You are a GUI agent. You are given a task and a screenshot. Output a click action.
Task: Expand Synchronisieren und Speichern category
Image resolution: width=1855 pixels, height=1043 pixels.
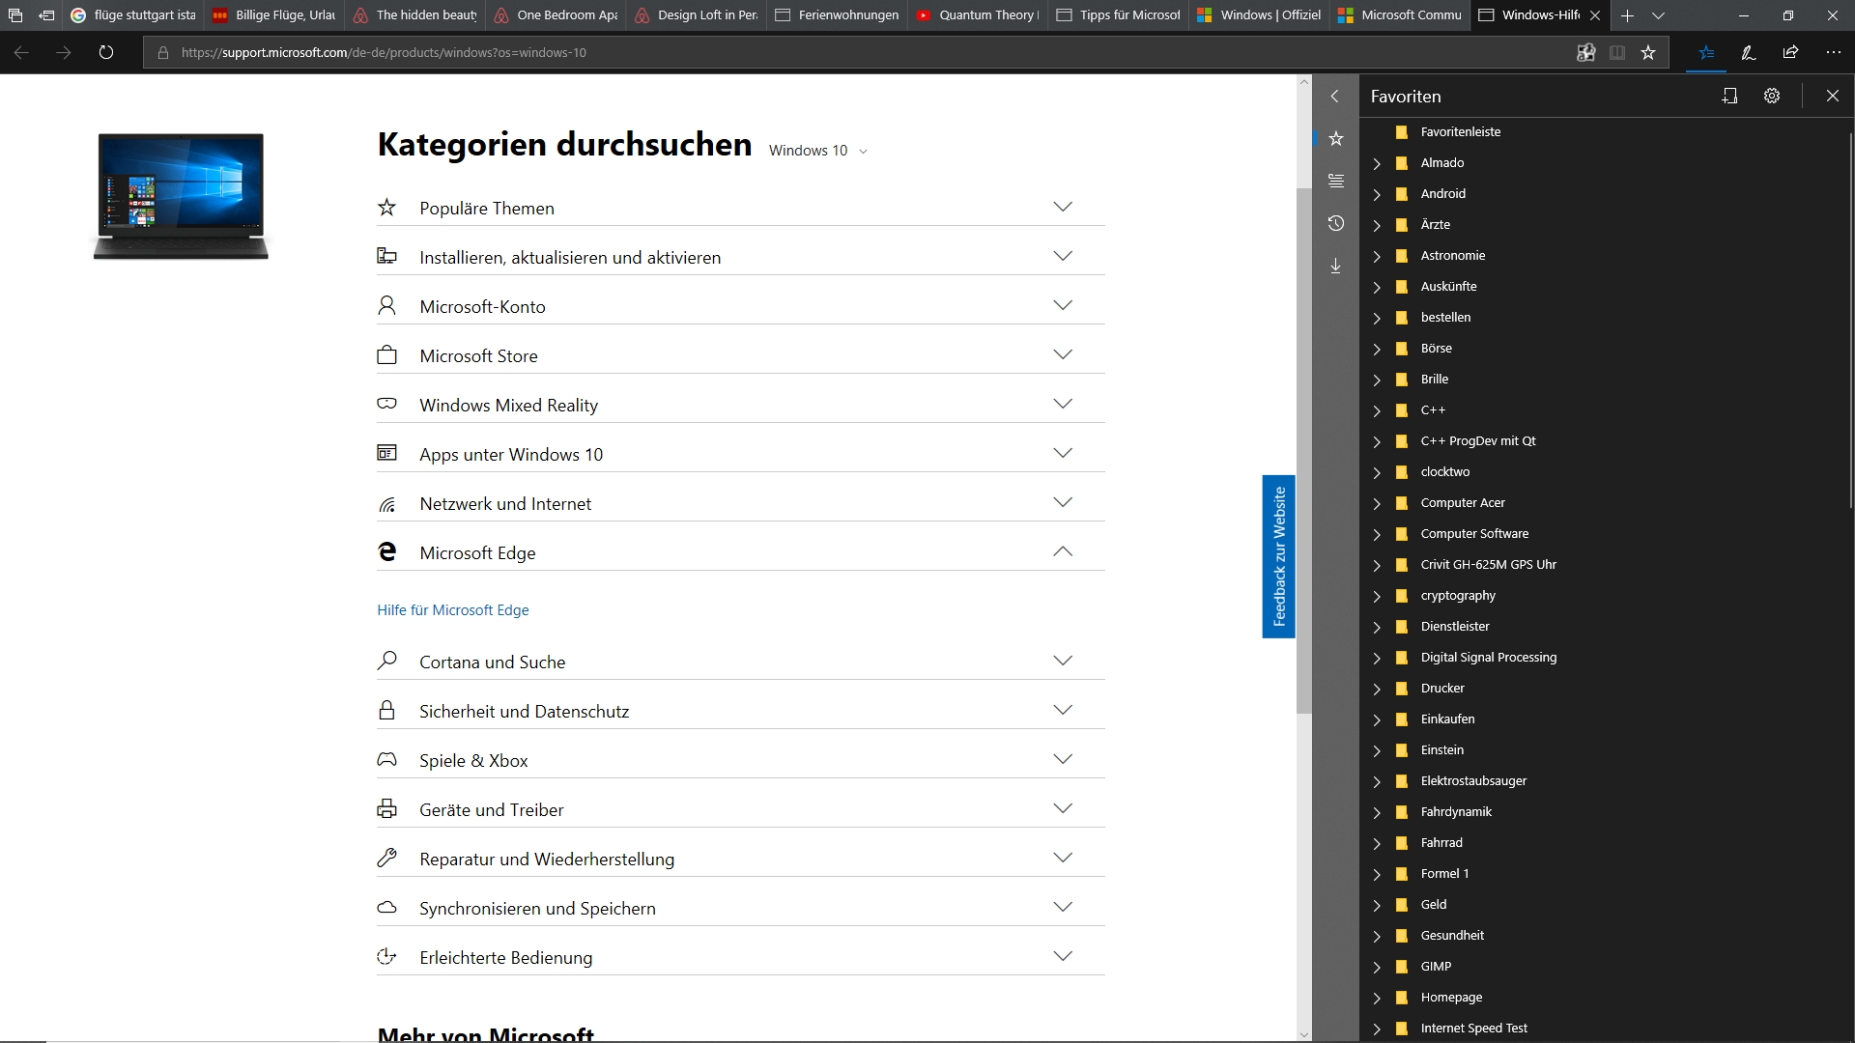[740, 908]
